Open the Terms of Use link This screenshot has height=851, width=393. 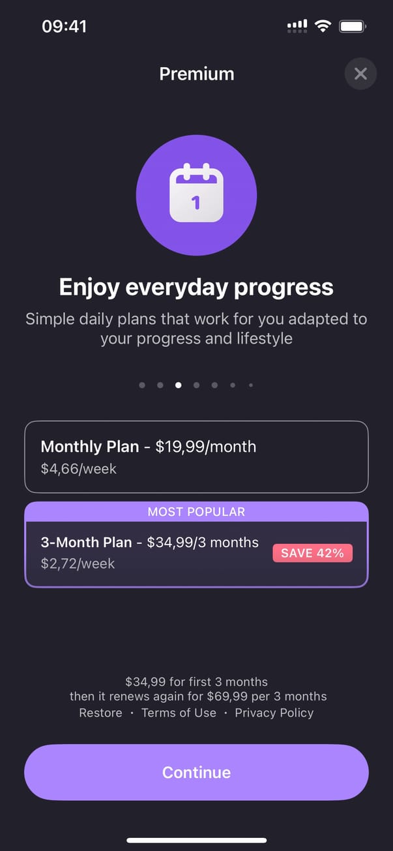pyautogui.click(x=179, y=713)
